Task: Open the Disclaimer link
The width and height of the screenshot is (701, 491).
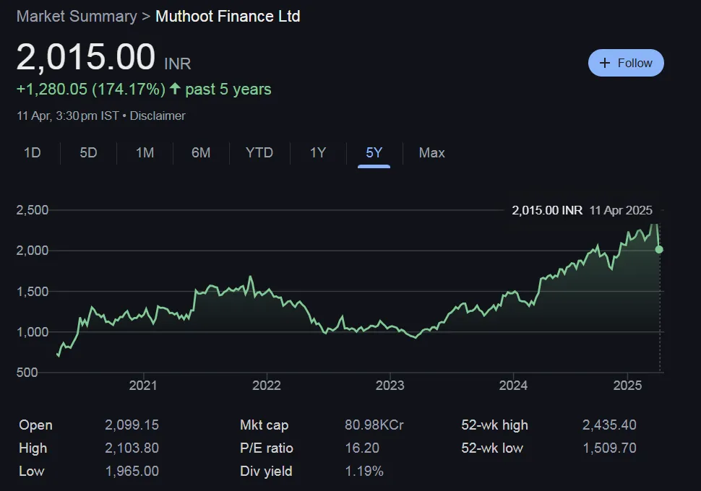Action: click(x=158, y=116)
